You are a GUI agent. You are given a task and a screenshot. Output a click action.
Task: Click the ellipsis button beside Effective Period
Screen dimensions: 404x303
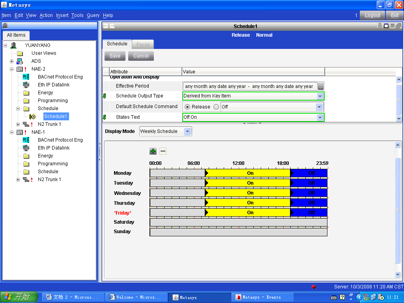321,86
